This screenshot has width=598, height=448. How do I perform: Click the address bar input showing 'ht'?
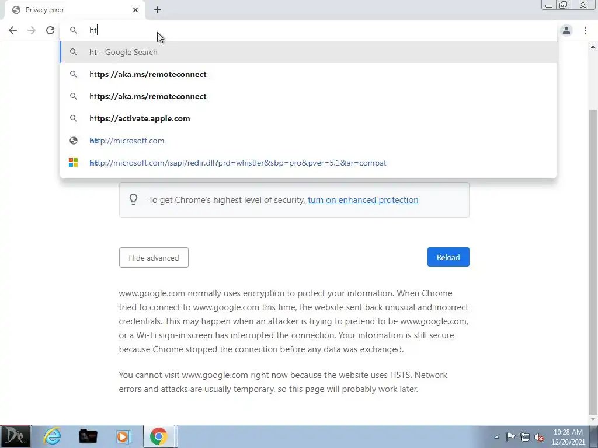[308, 30]
